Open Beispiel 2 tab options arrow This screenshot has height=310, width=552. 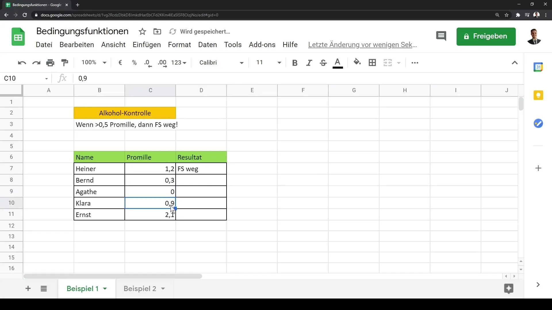(x=163, y=289)
